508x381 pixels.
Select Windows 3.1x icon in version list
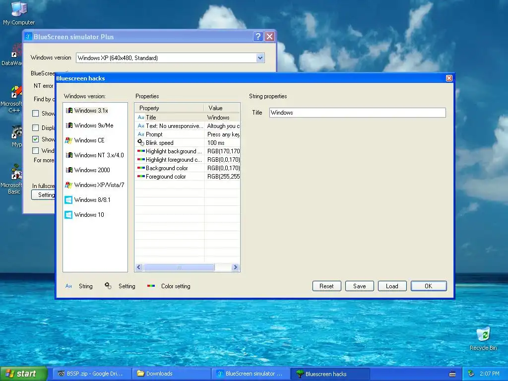pos(69,111)
